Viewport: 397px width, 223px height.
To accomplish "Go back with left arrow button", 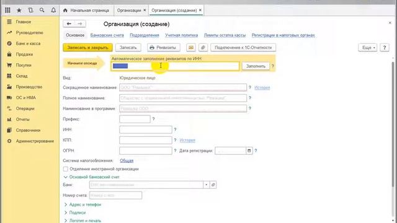I will pyautogui.click(x=69, y=24).
